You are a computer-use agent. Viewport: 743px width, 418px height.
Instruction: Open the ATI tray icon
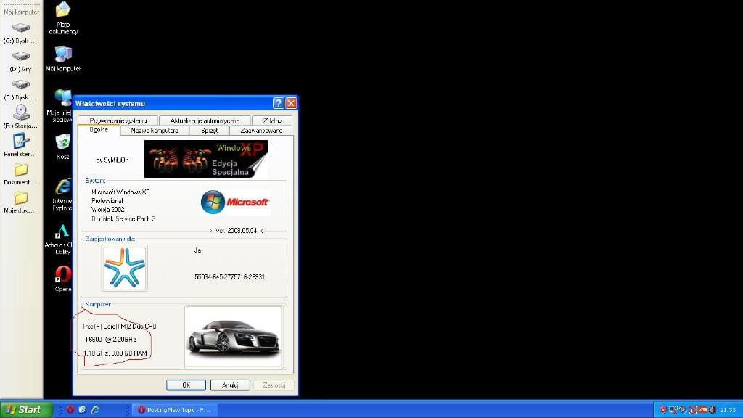coord(702,409)
